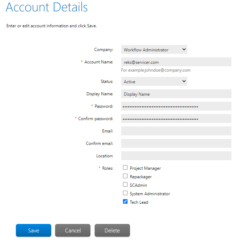Hit the Delete button
This screenshot has height=242, width=236.
112,230
